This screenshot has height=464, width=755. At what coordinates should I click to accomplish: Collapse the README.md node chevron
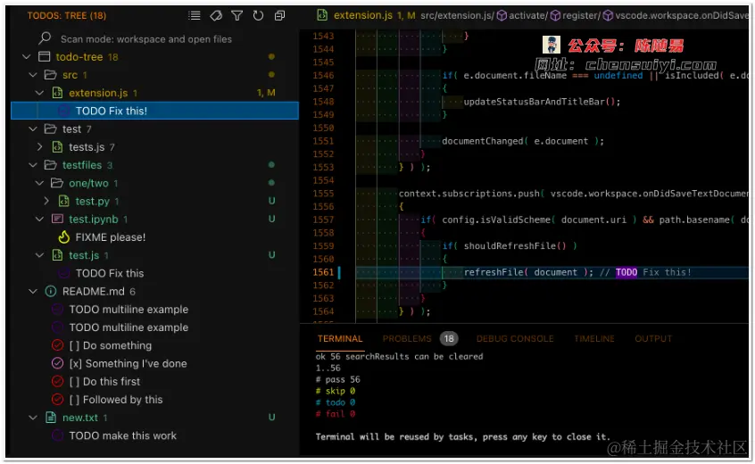[33, 291]
